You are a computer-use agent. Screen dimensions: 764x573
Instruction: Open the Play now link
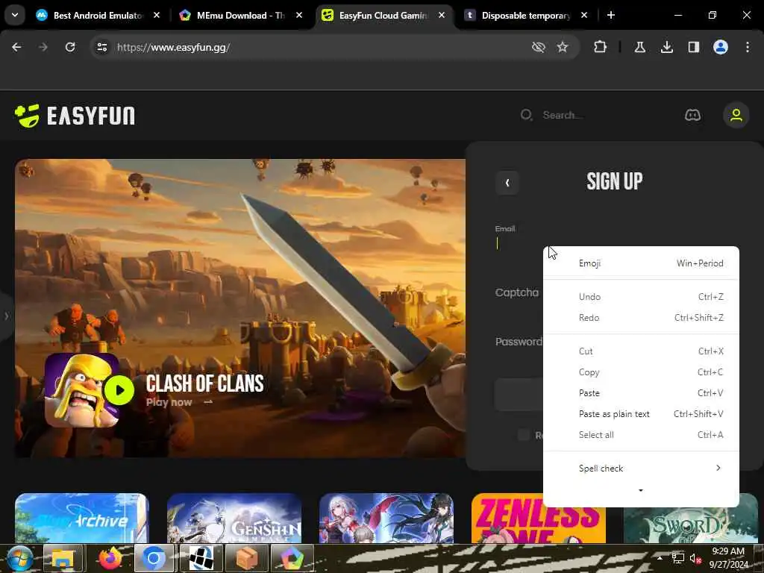[x=179, y=402]
